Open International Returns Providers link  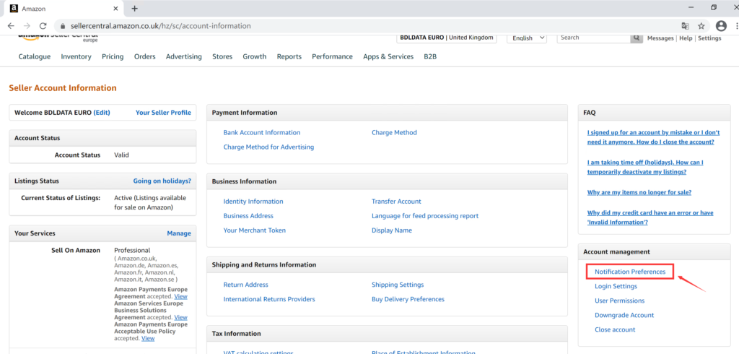(x=269, y=299)
